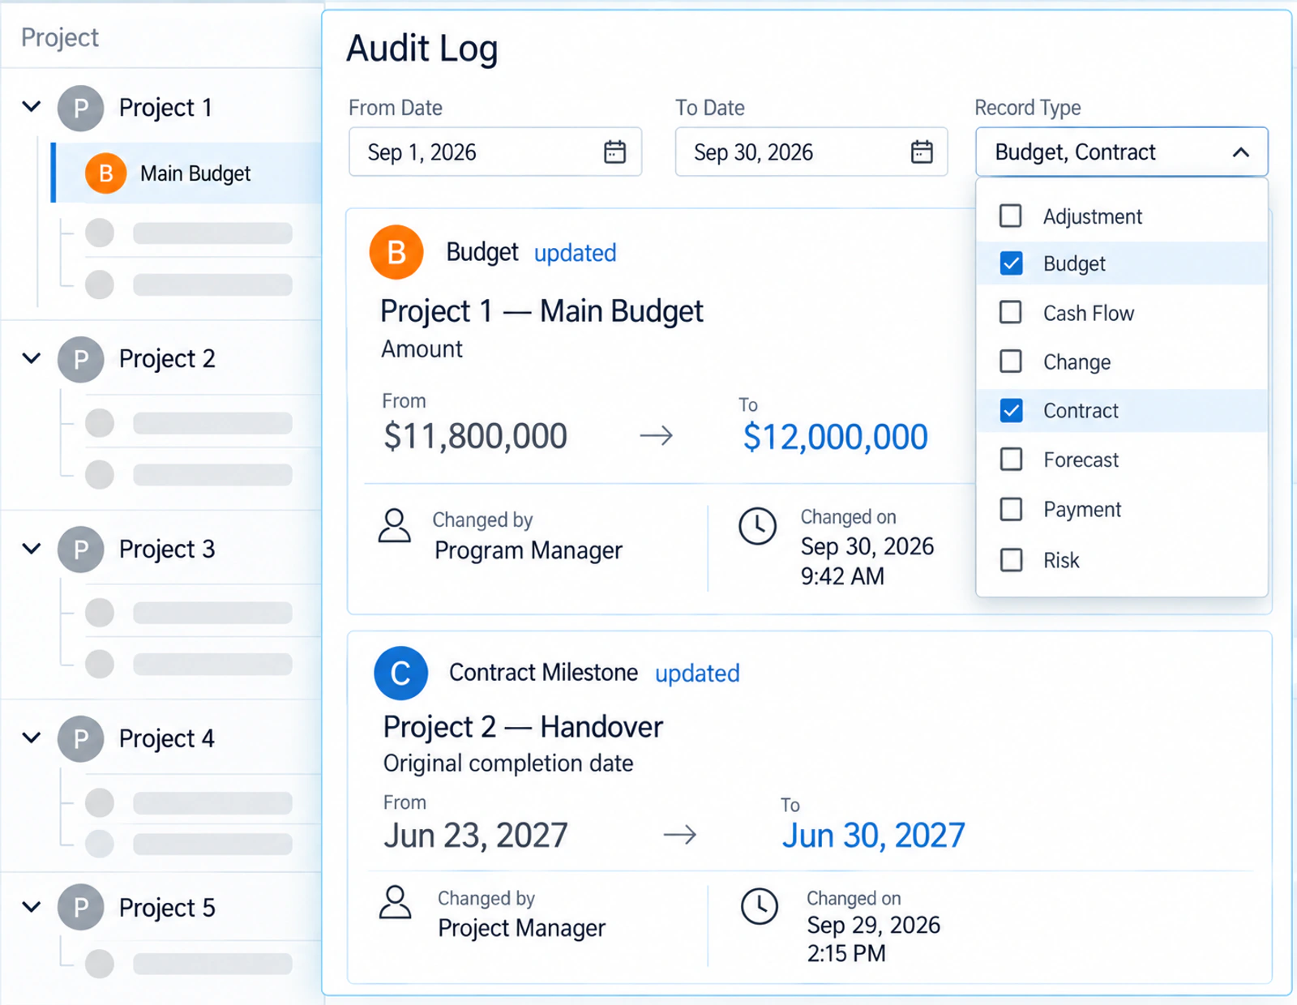This screenshot has width=1297, height=1005.
Task: Click the orange B icon beside Main Budget
Action: coord(105,173)
